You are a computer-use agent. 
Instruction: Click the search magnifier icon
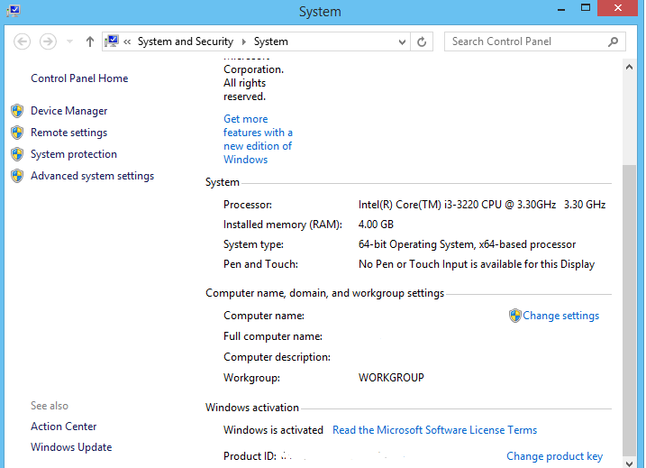tap(613, 41)
